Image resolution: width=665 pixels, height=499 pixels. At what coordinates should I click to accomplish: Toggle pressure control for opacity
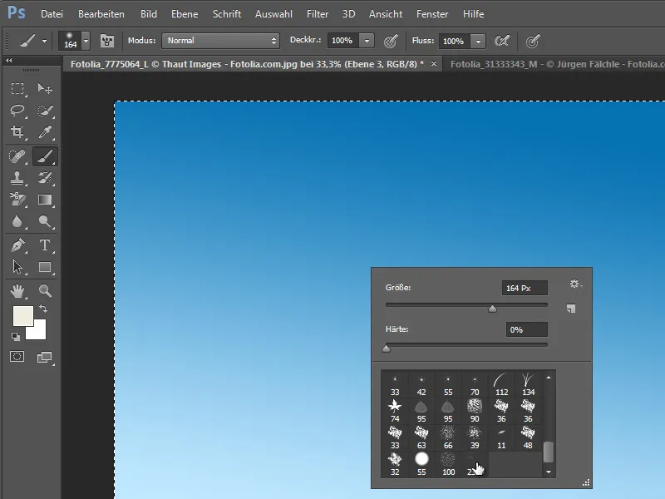[x=391, y=41]
